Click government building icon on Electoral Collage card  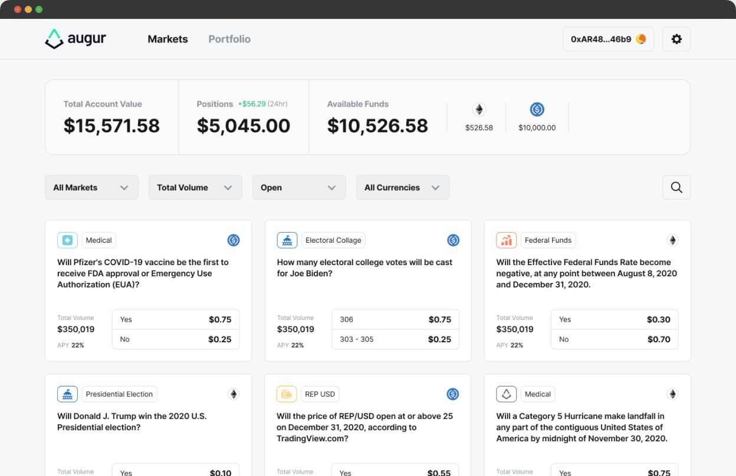pos(287,240)
